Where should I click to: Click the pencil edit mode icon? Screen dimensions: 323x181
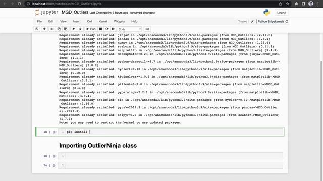pyautogui.click(x=252, y=21)
